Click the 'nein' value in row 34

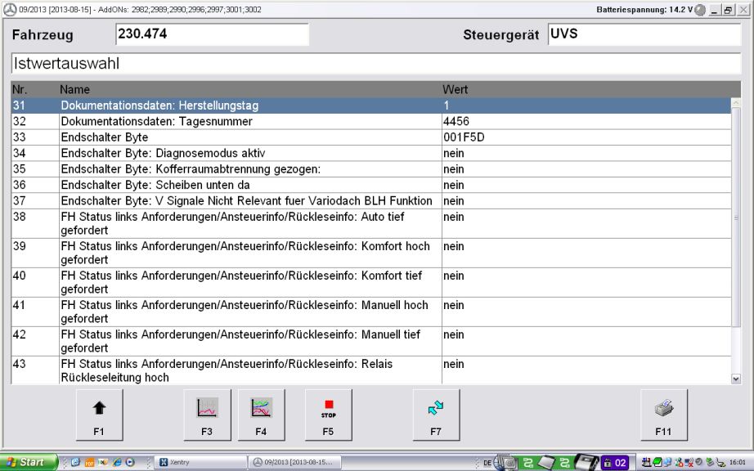(454, 153)
